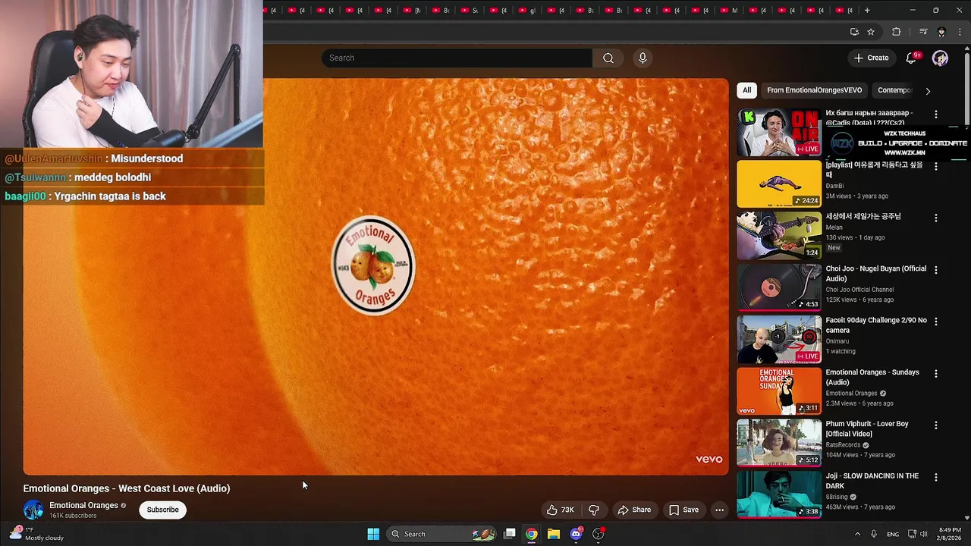Click the vevo logo in the player
971x546 pixels.
(709, 460)
